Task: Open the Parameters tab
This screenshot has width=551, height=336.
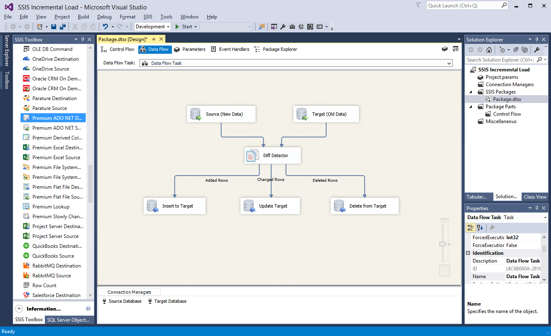Action: 189,49
